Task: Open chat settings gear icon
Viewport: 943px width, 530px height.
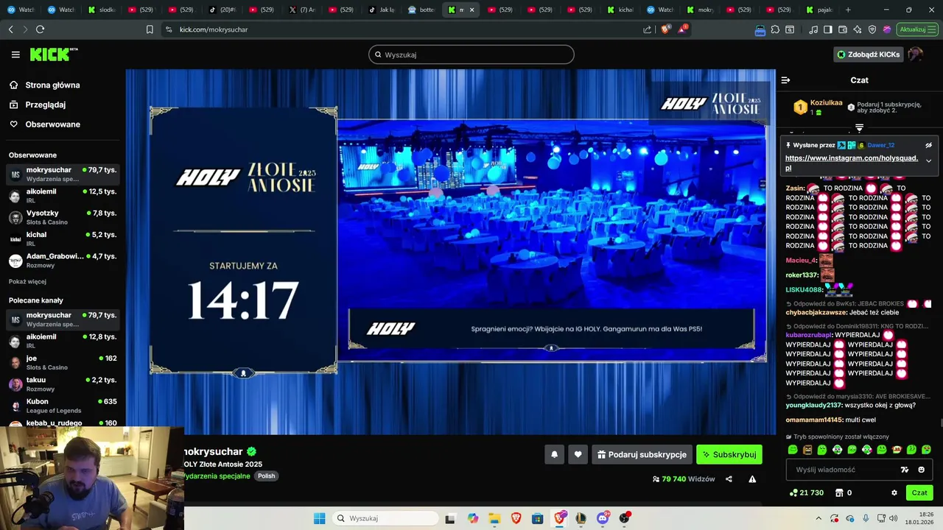Action: tap(894, 493)
